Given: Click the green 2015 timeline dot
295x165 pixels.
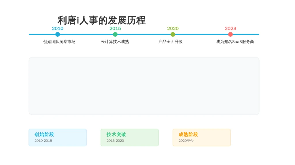Looking at the screenshot, I should pyautogui.click(x=115, y=34).
